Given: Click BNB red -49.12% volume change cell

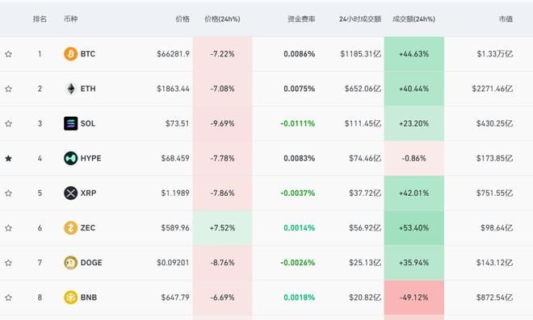Looking at the screenshot, I should click(414, 297).
